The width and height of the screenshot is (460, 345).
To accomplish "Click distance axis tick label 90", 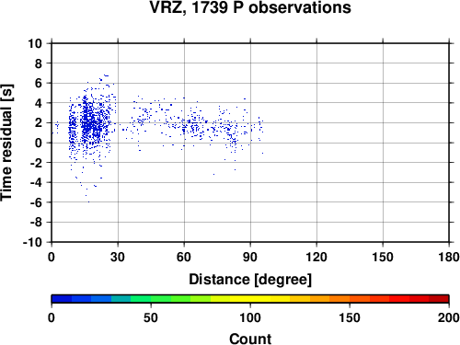I will (250, 257).
